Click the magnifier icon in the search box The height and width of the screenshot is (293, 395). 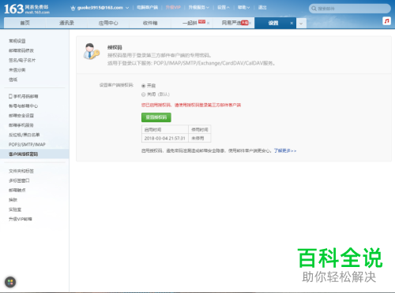click(x=314, y=9)
